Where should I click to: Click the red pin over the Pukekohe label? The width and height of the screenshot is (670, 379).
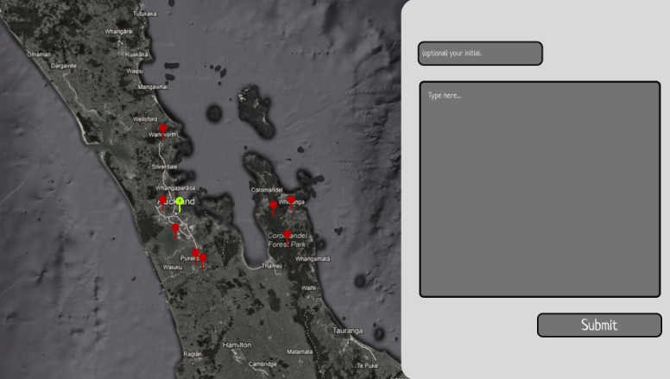pyautogui.click(x=196, y=254)
